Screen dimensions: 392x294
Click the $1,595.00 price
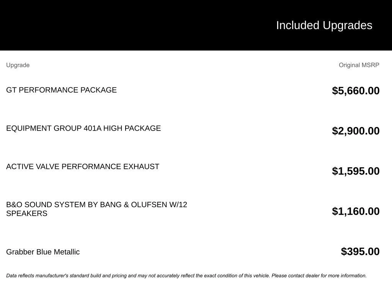click(356, 171)
